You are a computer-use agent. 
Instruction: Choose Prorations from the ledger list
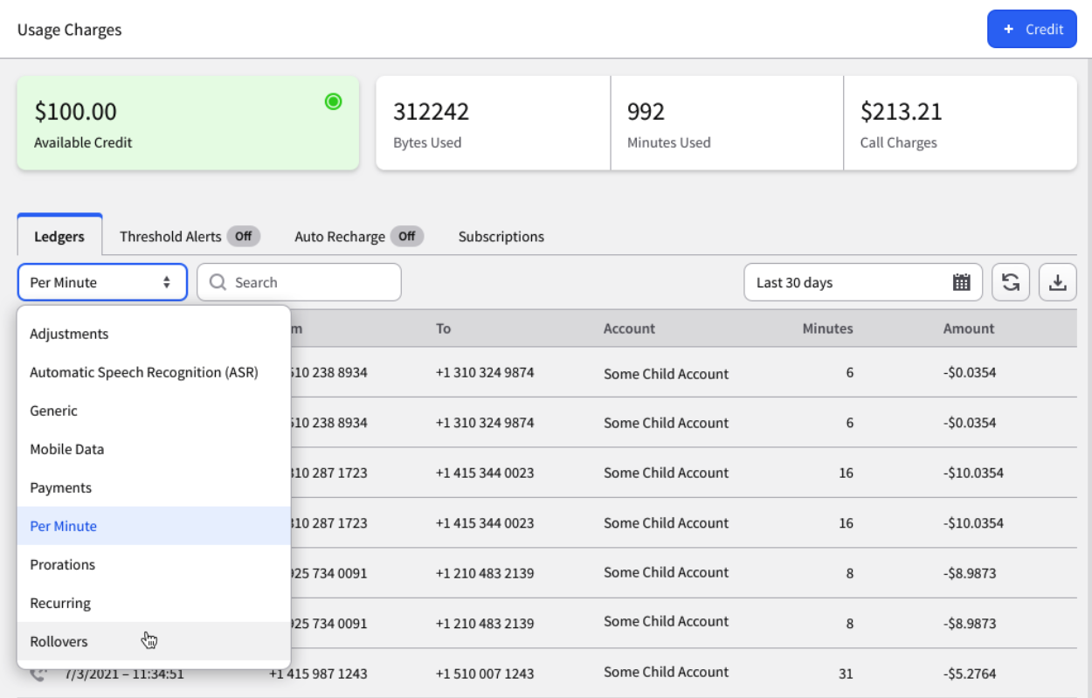[154, 564]
